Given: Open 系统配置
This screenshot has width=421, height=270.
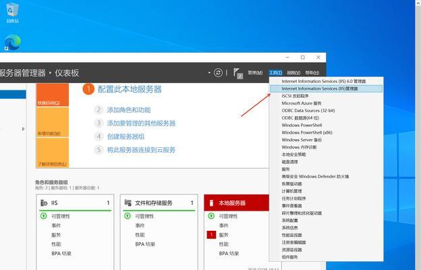Looking at the screenshot, I should (327, 220).
